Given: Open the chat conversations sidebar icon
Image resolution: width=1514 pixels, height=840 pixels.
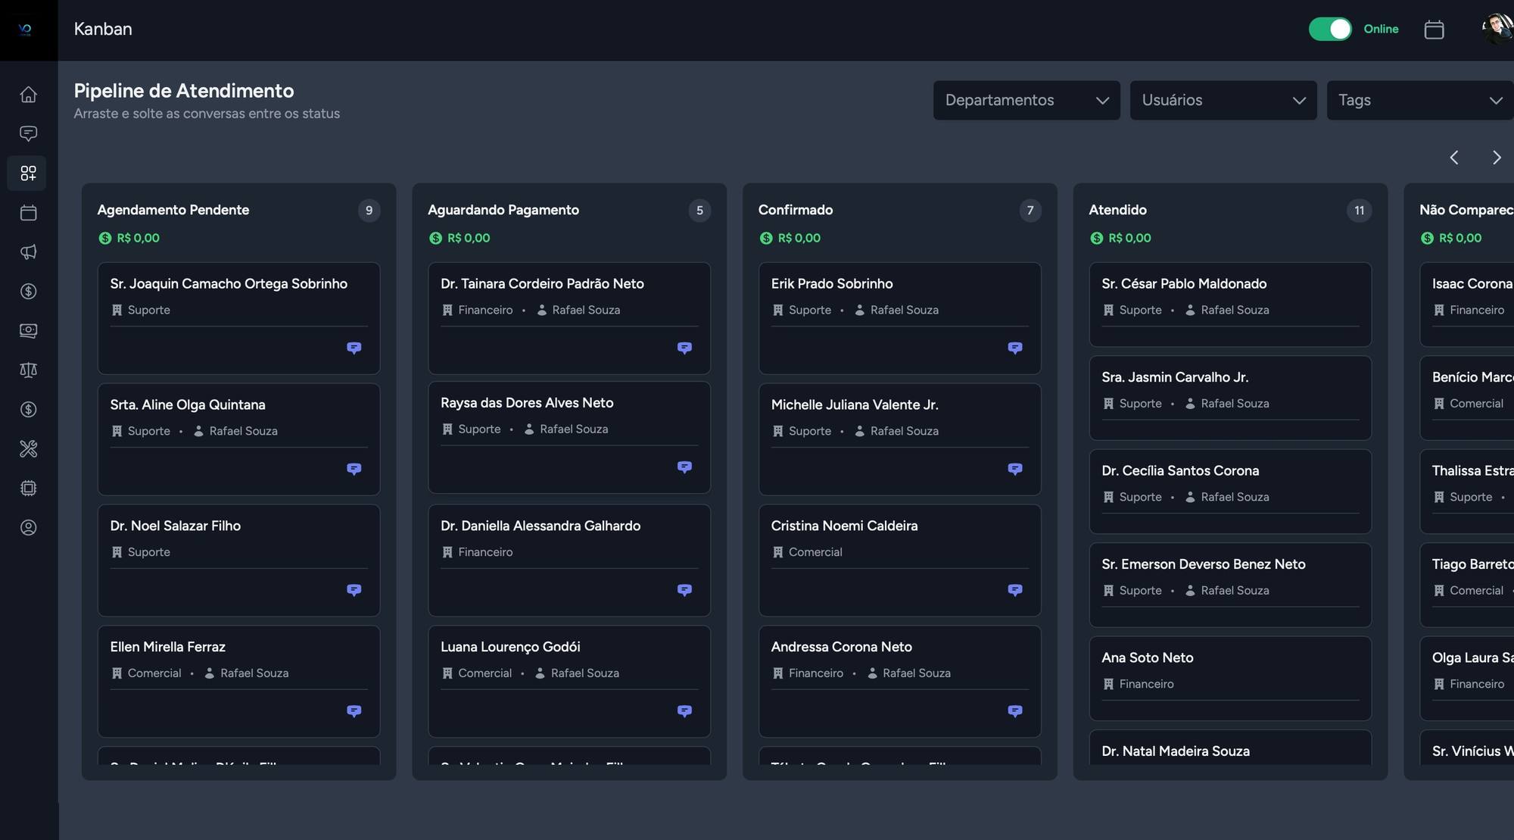Looking at the screenshot, I should [x=28, y=134].
